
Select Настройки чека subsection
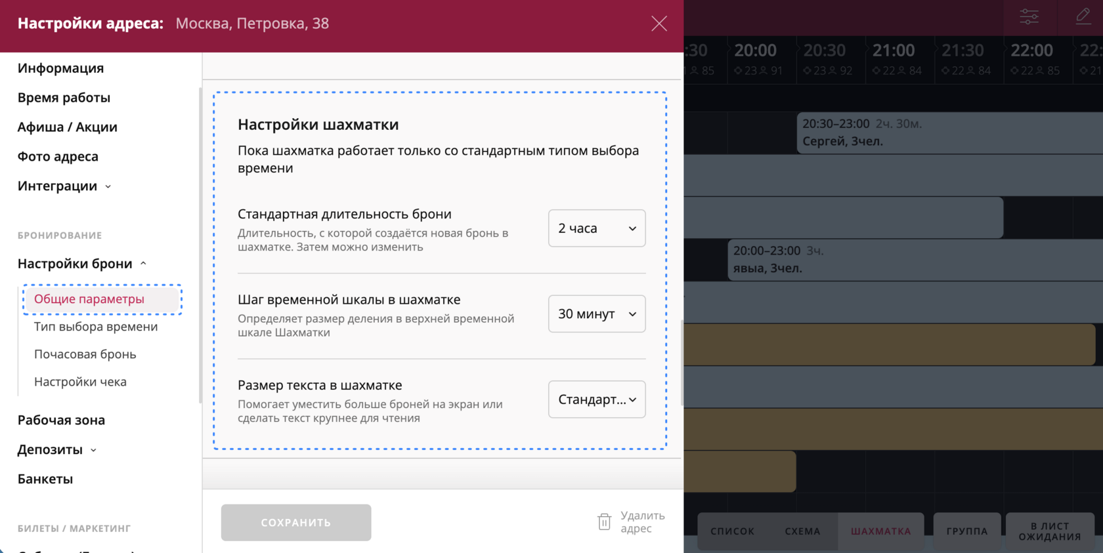(80, 382)
